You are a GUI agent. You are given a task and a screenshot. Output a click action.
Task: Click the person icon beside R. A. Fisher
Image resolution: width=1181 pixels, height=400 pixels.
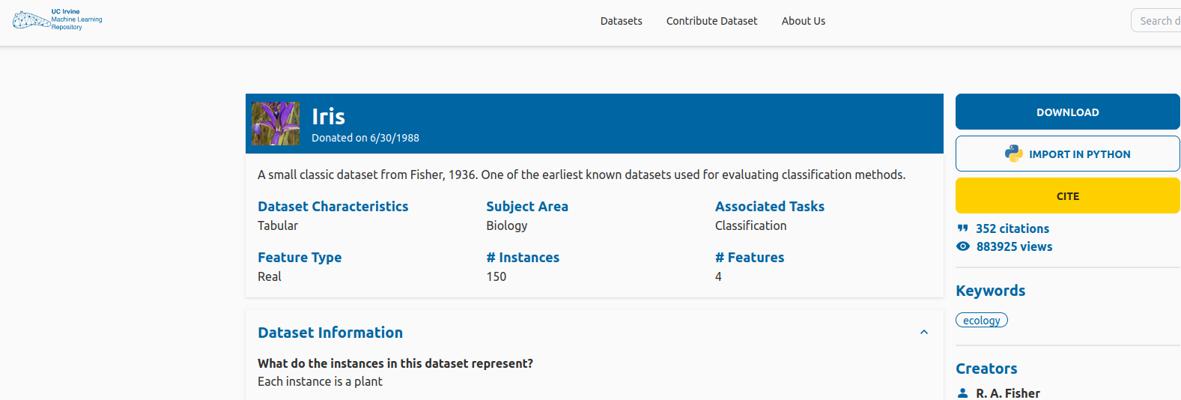pos(963,393)
